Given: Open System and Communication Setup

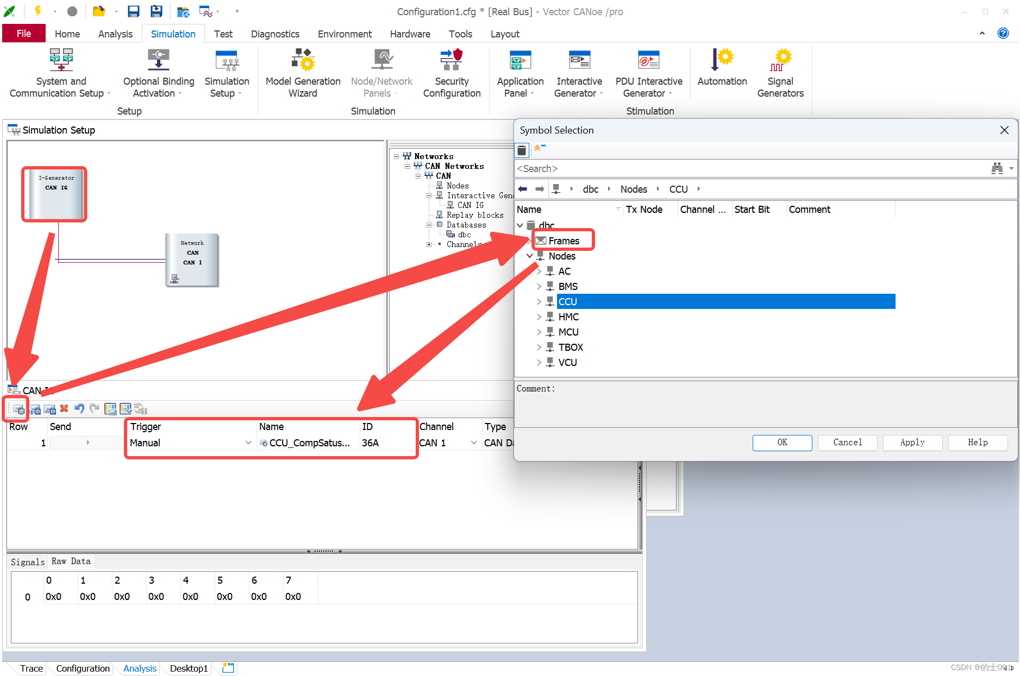Looking at the screenshot, I should coord(60,74).
